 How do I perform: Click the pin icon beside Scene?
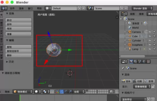(123, 68)
